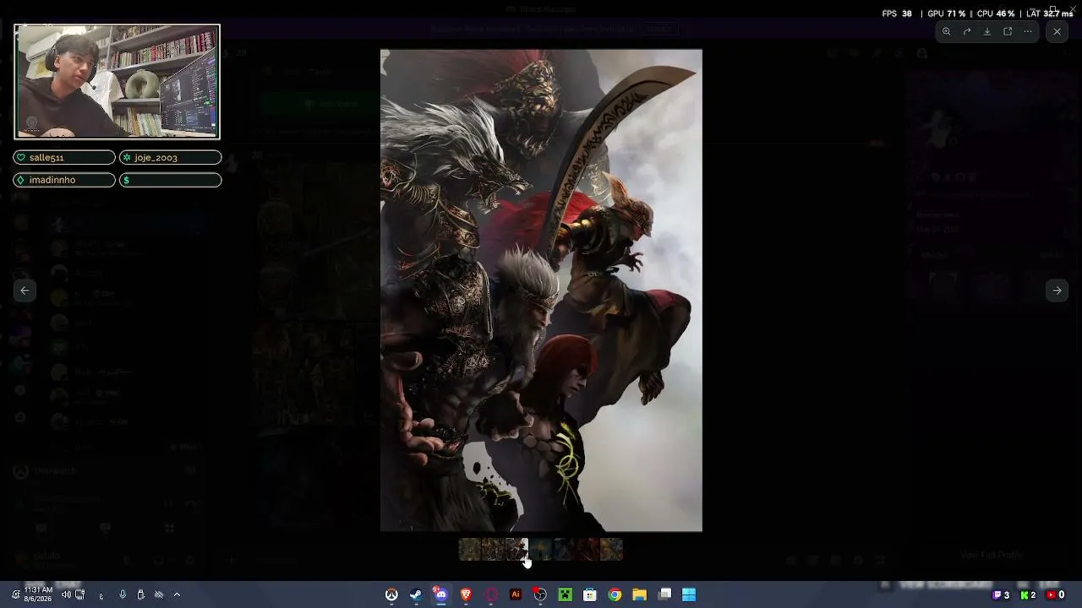Zoom in with the magnifier icon
The width and height of the screenshot is (1082, 608).
point(947,32)
